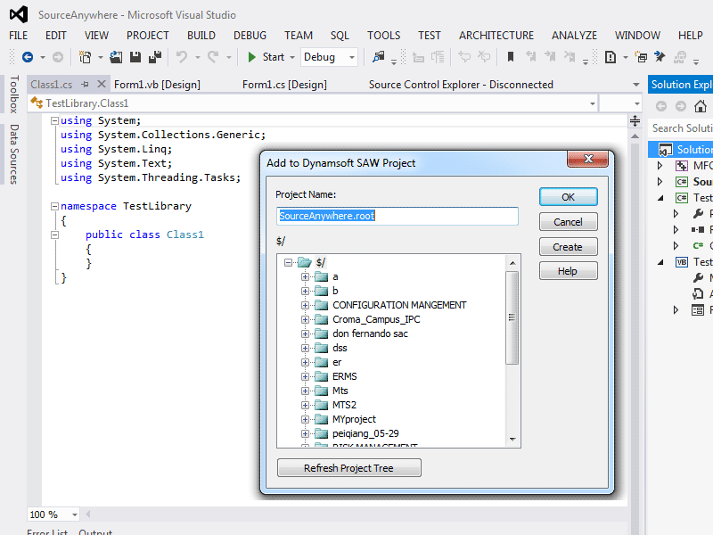Click the Save All toolbar icon
The height and width of the screenshot is (535, 713).
click(154, 57)
